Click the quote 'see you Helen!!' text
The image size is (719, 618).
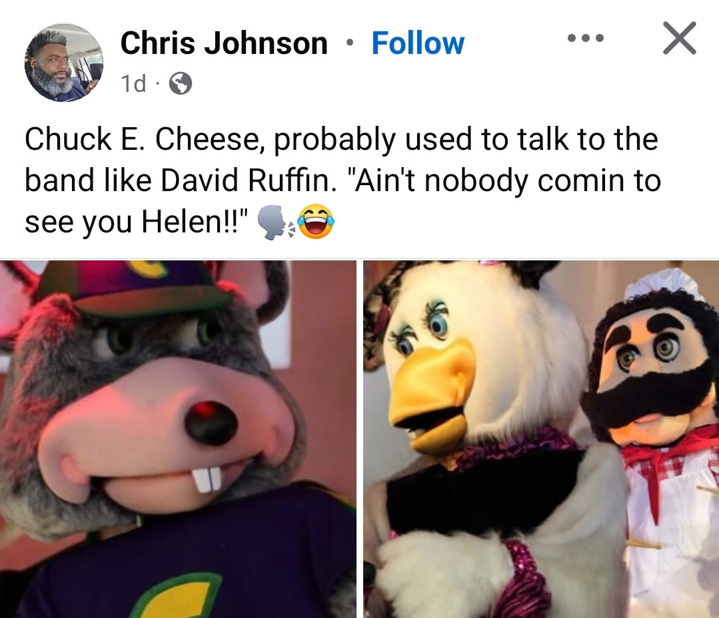tap(136, 222)
